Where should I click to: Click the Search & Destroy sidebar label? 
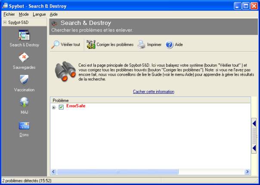pyautogui.click(x=24, y=45)
